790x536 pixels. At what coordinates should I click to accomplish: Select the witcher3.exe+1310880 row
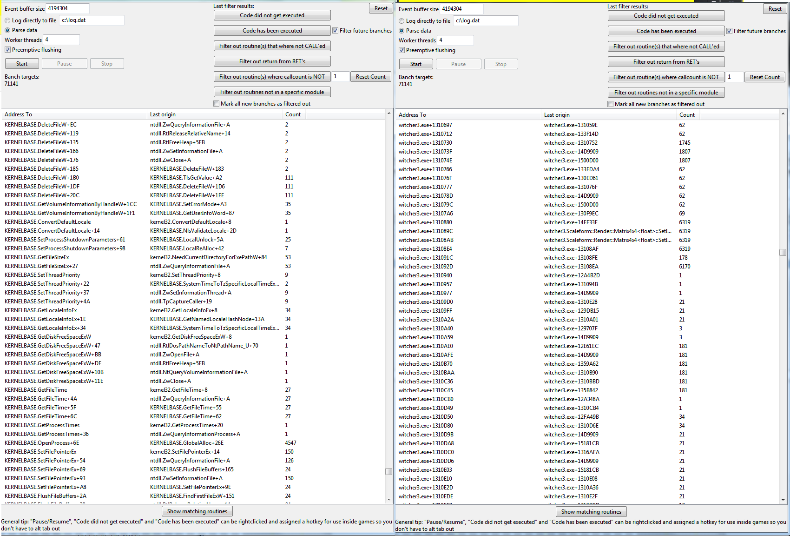(x=425, y=222)
